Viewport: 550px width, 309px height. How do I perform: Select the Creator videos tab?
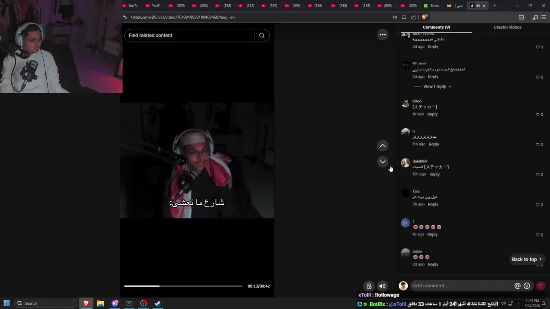pos(507,27)
